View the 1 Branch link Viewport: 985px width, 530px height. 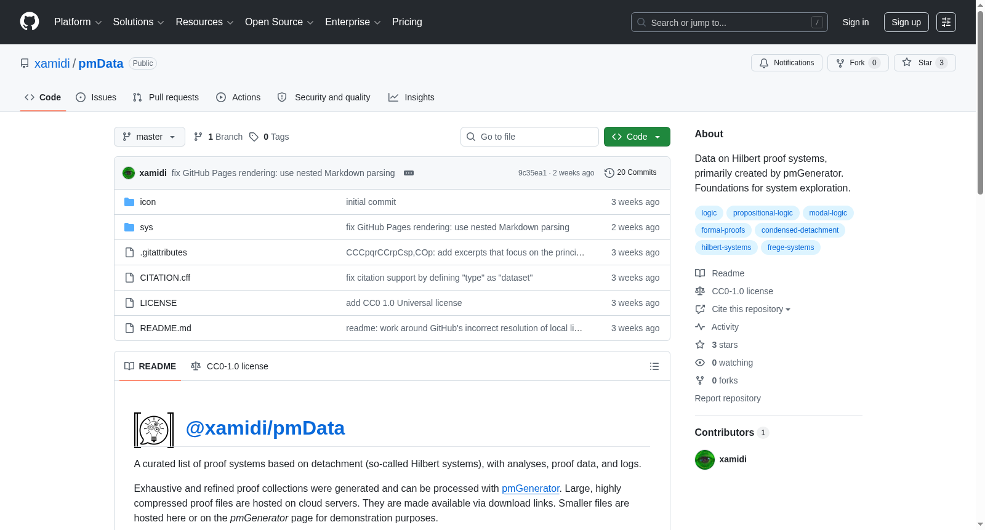(218, 137)
